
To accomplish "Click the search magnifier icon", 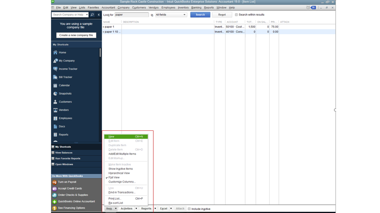I will [92, 15].
